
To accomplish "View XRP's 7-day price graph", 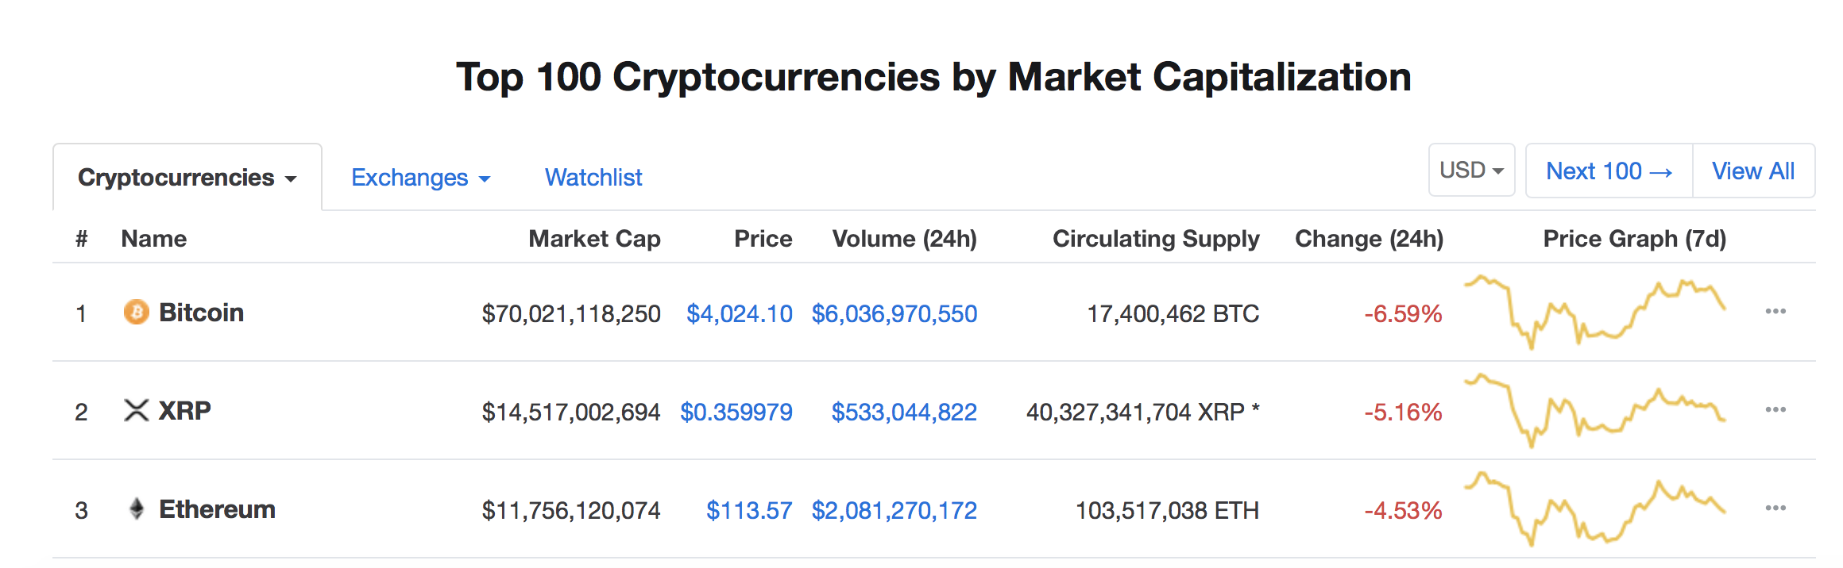I will pyautogui.click(x=1595, y=410).
